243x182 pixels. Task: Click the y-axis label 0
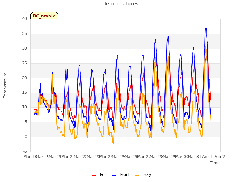[26, 137]
